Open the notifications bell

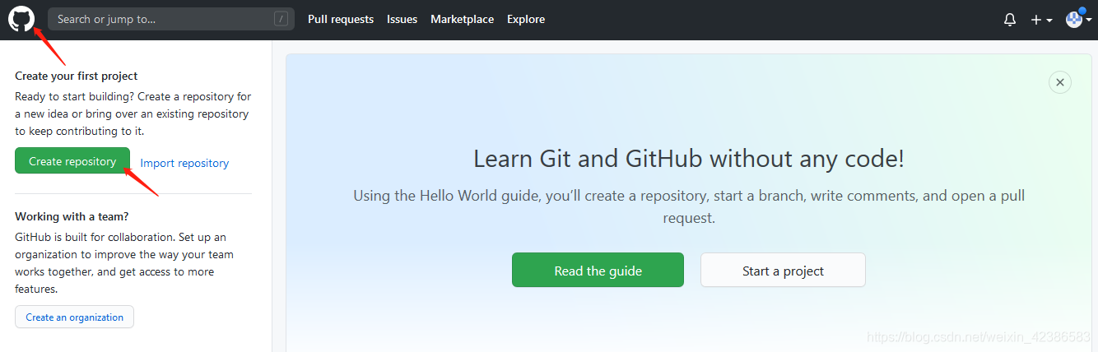1010,20
